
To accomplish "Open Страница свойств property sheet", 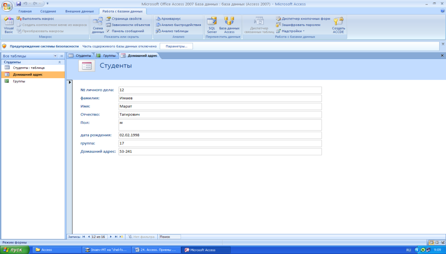I will tap(124, 19).
